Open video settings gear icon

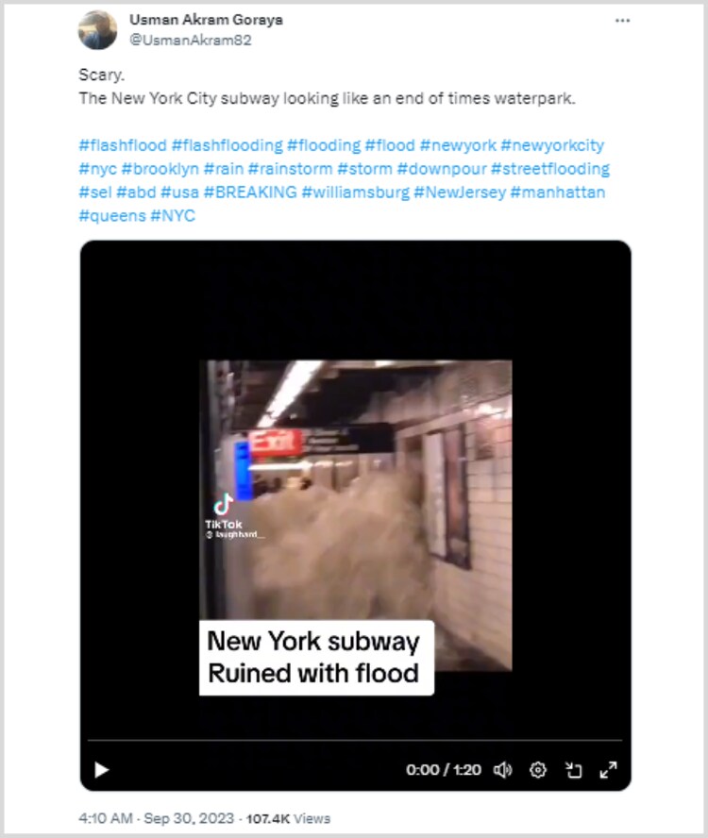[537, 770]
